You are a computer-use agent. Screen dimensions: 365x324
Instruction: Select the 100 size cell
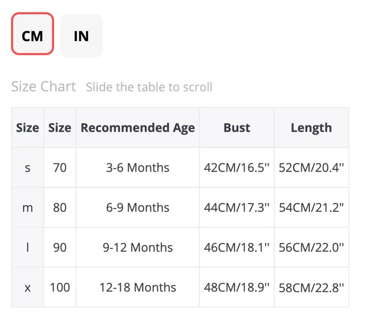coord(60,288)
